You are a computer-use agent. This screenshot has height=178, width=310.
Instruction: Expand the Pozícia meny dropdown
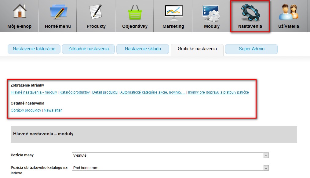click(x=170, y=155)
